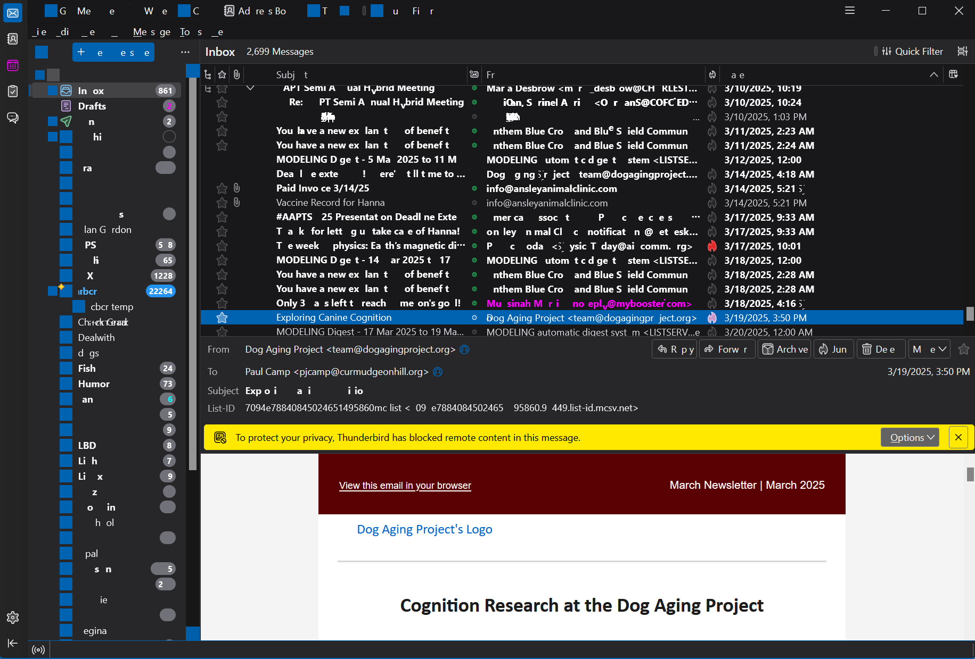Click the Reply button
This screenshot has height=659, width=975.
[675, 349]
